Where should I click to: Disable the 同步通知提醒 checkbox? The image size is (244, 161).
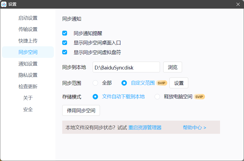pos(65,33)
